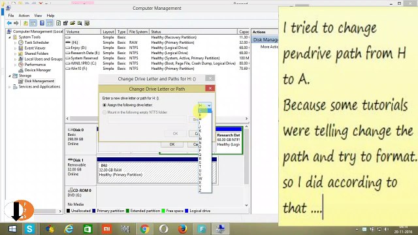Go forward with the grey right arrow
Viewport: 418px width, 235px height.
[16, 23]
